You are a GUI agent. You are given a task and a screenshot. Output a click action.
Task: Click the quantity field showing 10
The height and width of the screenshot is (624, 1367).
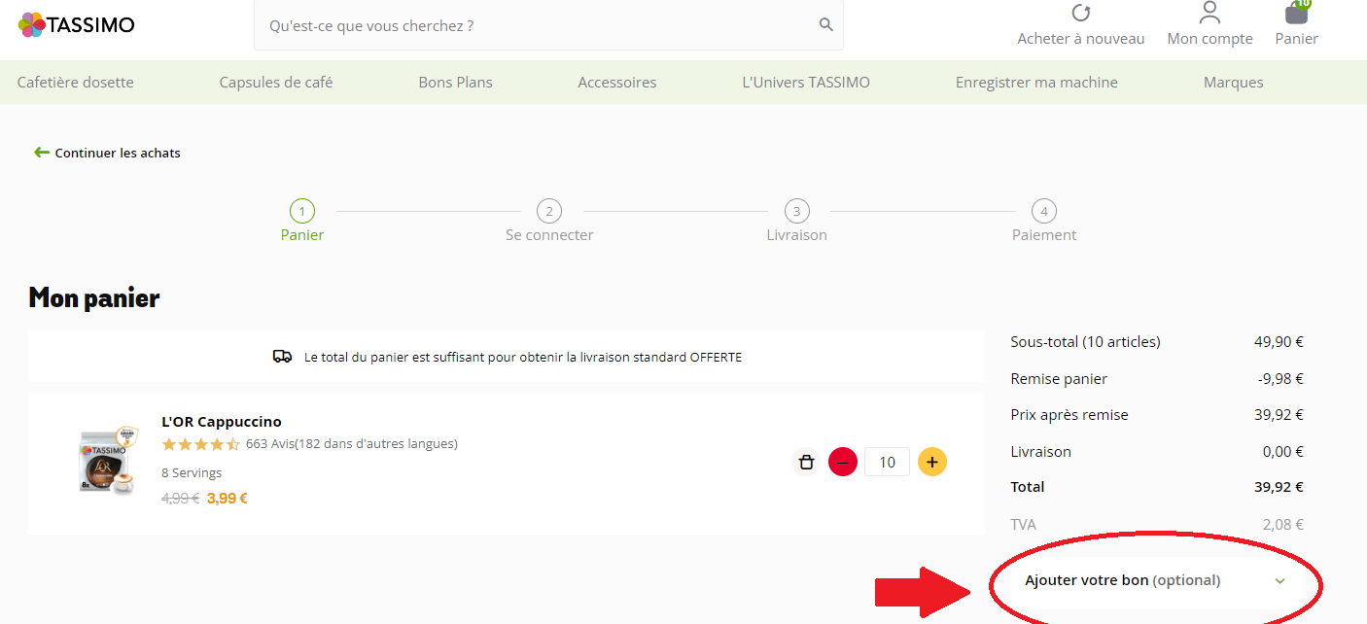[887, 462]
